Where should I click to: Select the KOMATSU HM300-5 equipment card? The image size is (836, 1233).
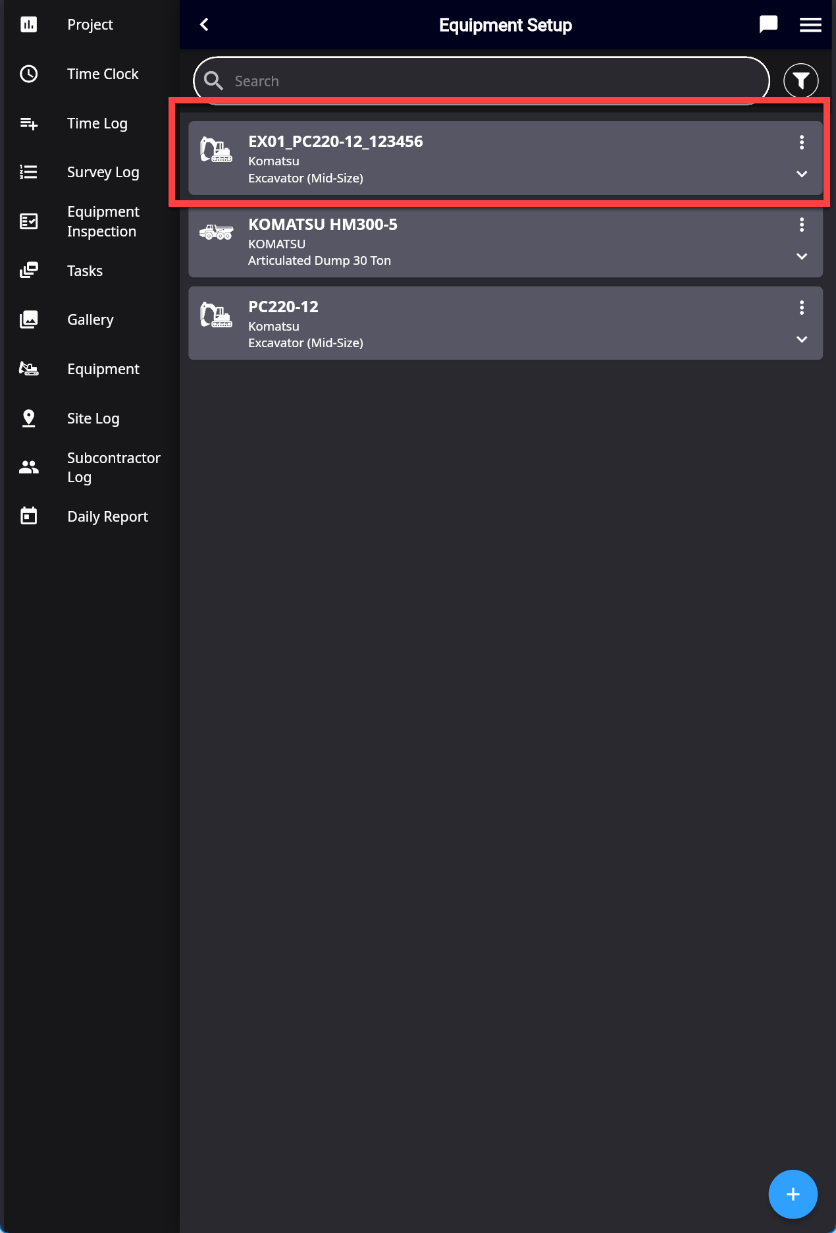tap(506, 241)
